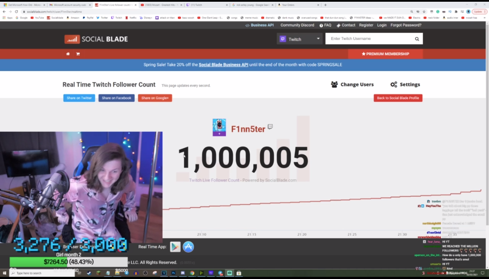Screen dimensions: 489x279
Task: Reload the page with the refresh icon
Action: pos(16,12)
